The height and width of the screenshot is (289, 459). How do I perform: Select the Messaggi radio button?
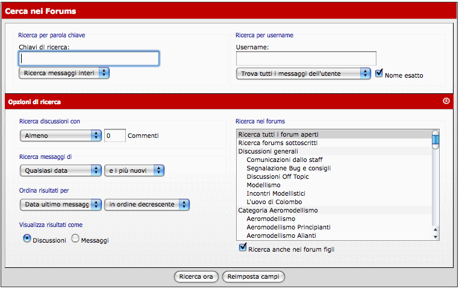point(75,238)
